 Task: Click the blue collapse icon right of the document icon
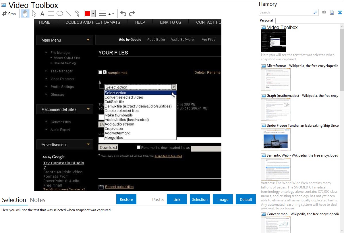click(x=340, y=12)
